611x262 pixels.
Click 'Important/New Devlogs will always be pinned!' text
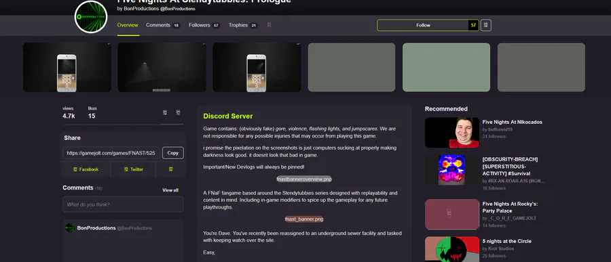click(x=254, y=167)
